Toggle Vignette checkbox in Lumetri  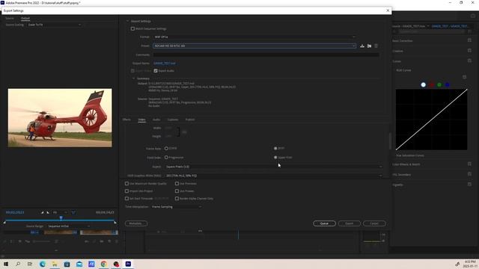469,185
